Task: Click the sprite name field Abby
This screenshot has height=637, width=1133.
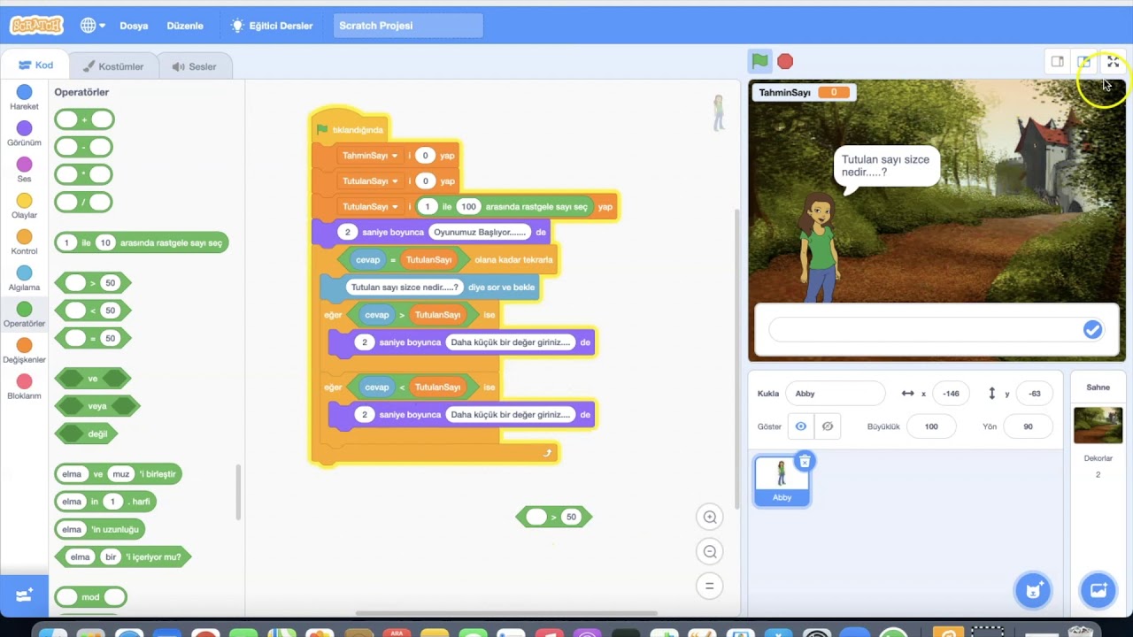Action: (x=835, y=394)
